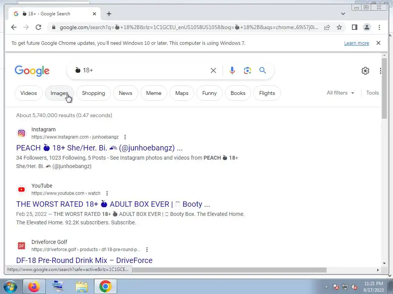Open Google quick settings gear
This screenshot has width=393, height=294.
pyautogui.click(x=365, y=71)
